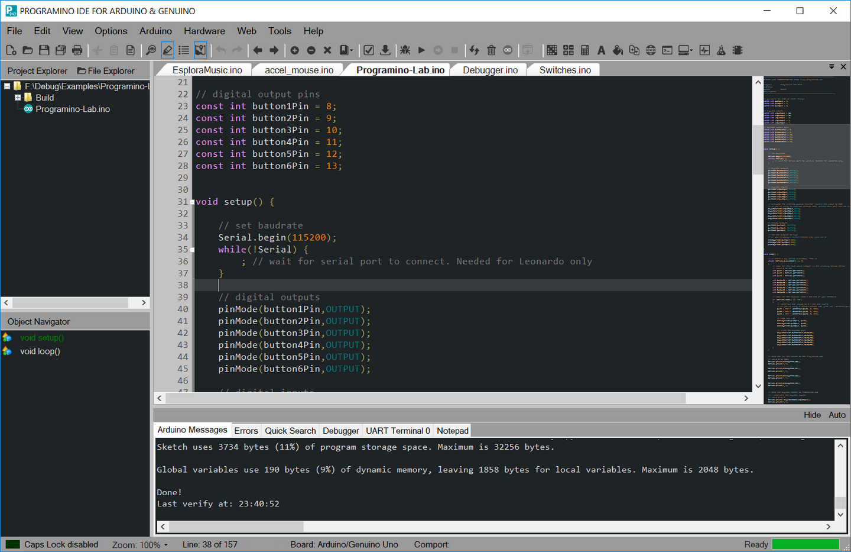Upload the sketch using the download-arrow icon
This screenshot has width=851, height=552.
click(385, 50)
